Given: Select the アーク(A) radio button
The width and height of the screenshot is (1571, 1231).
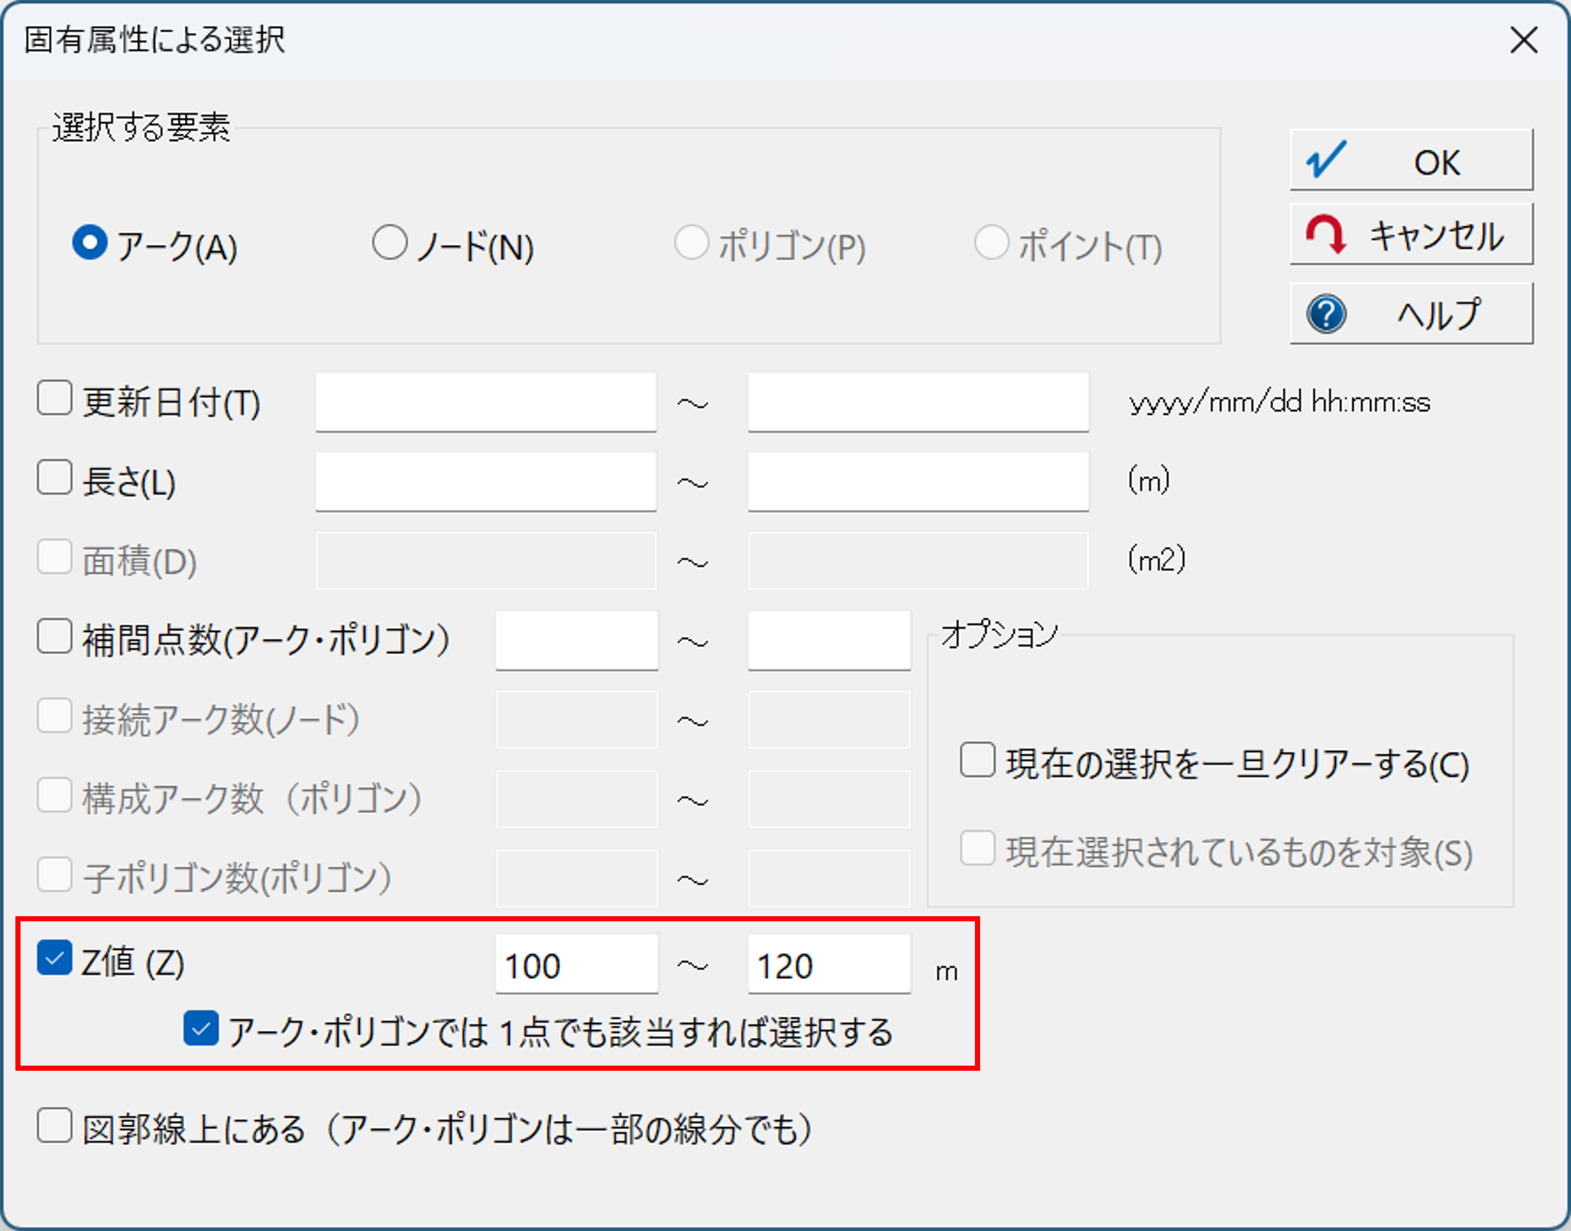Looking at the screenshot, I should [x=90, y=243].
